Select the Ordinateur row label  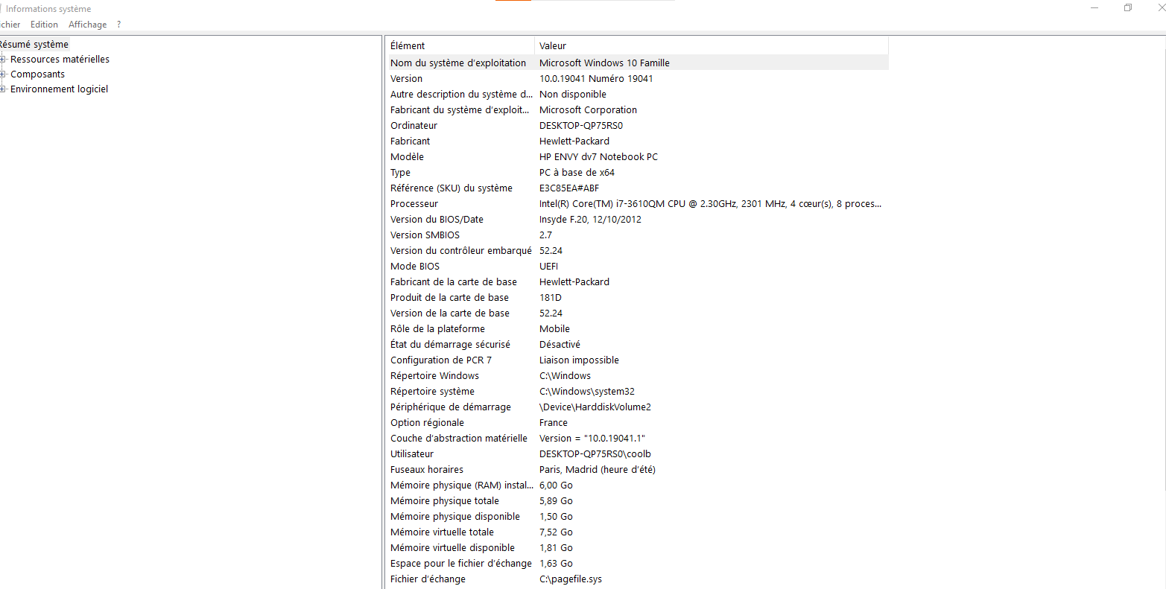[414, 126]
